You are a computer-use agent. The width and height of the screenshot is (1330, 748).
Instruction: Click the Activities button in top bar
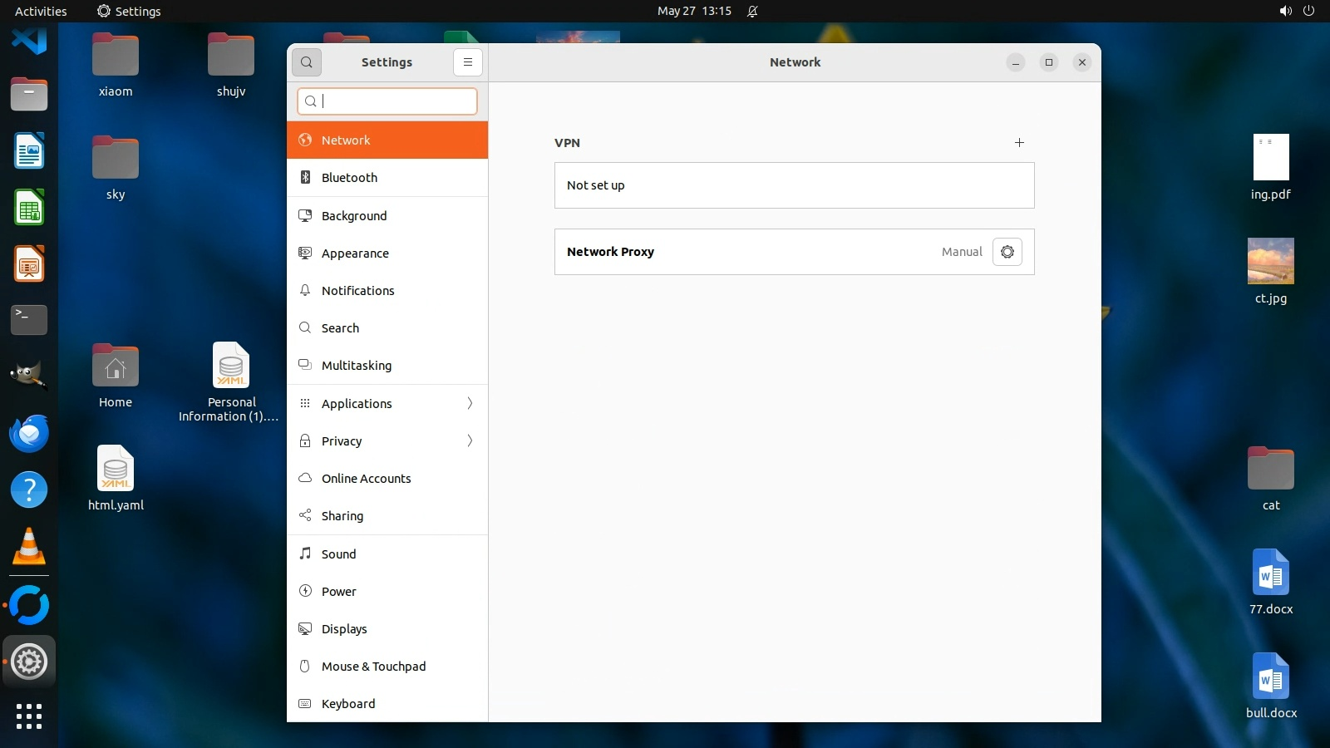coord(41,11)
